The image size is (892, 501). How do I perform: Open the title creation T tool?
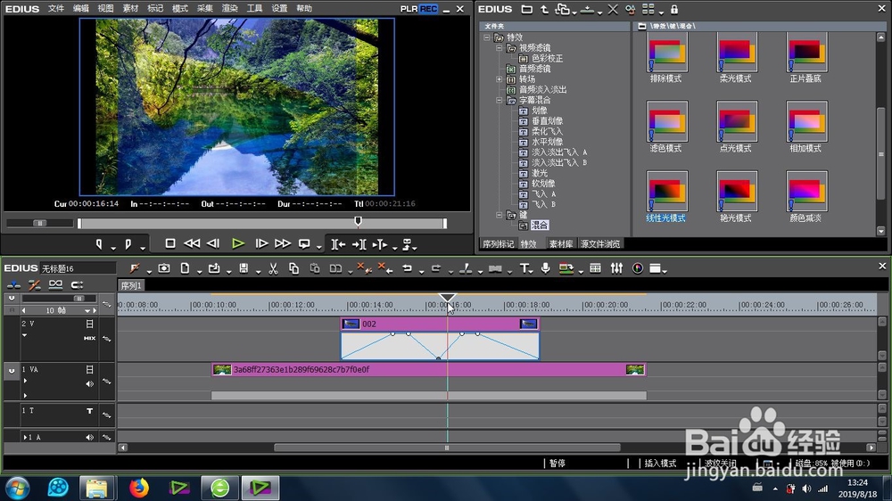coord(524,268)
